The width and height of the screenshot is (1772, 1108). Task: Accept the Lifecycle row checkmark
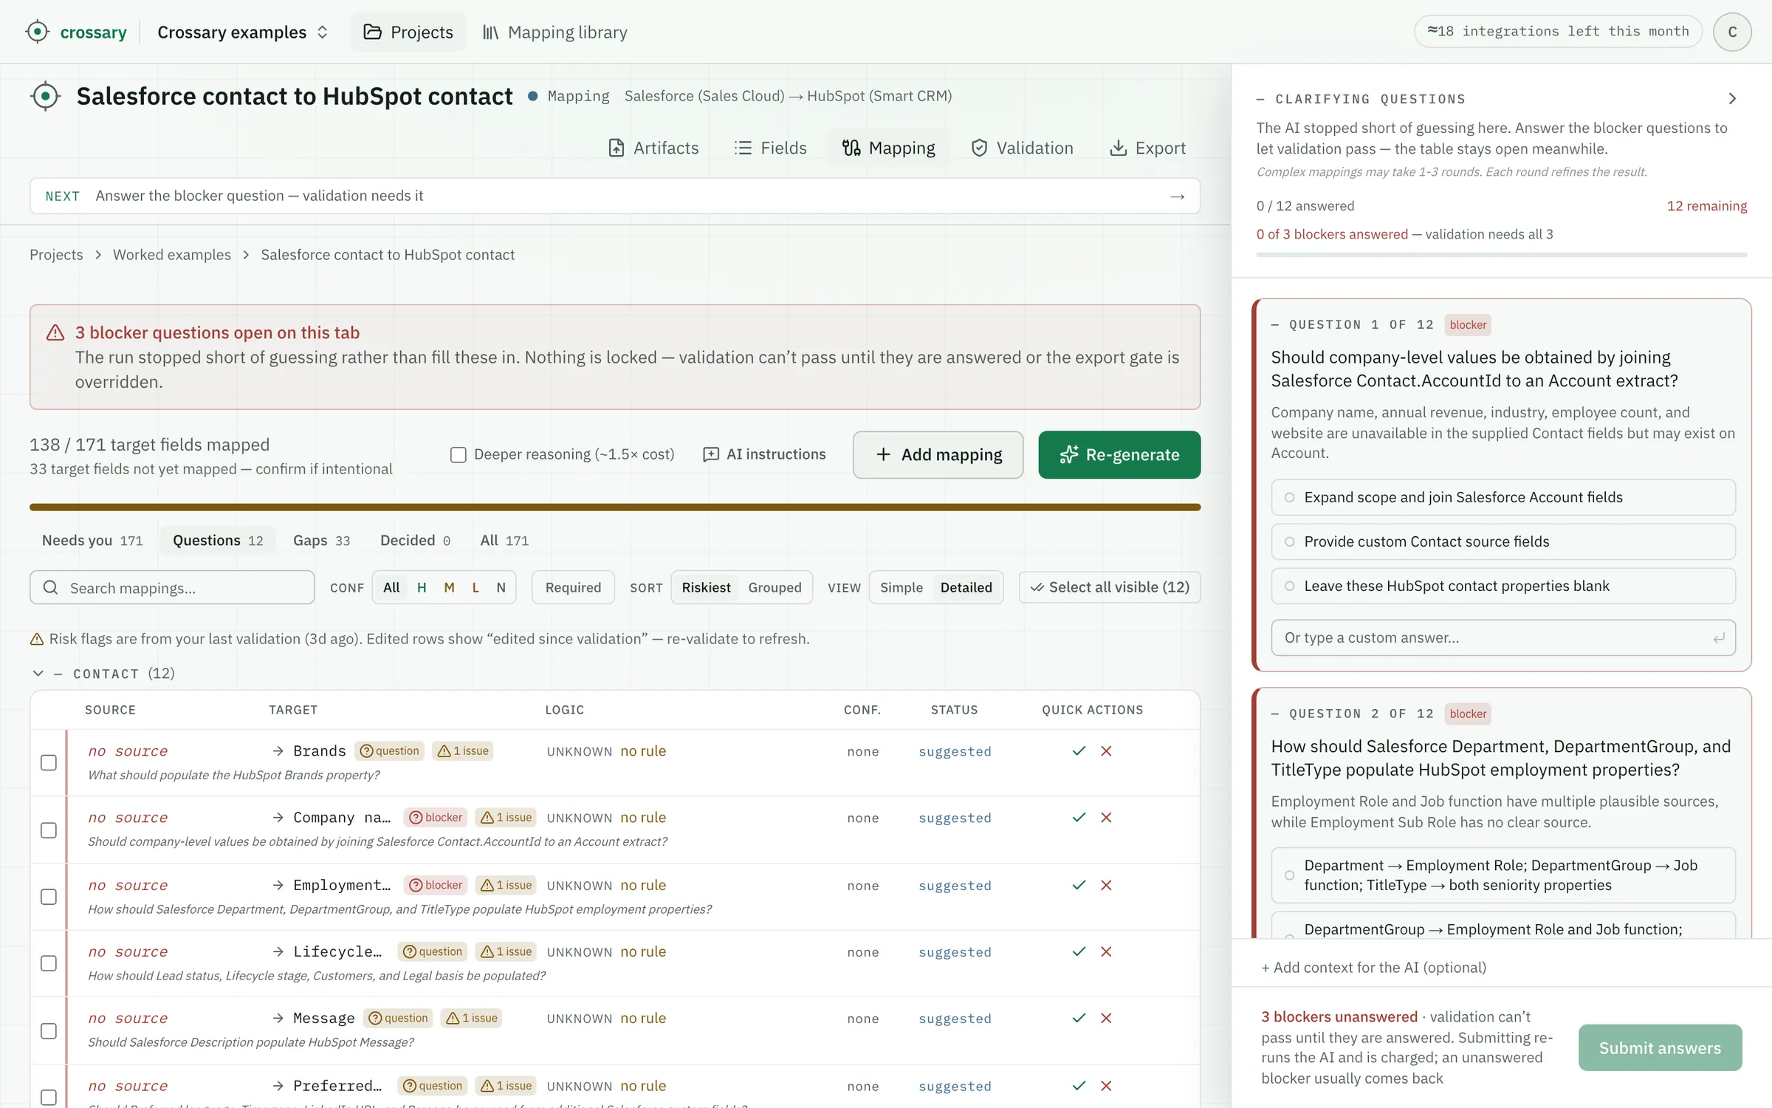point(1079,951)
